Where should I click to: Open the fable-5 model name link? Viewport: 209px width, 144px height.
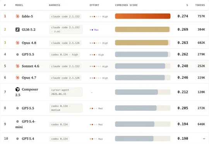pos(27,16)
